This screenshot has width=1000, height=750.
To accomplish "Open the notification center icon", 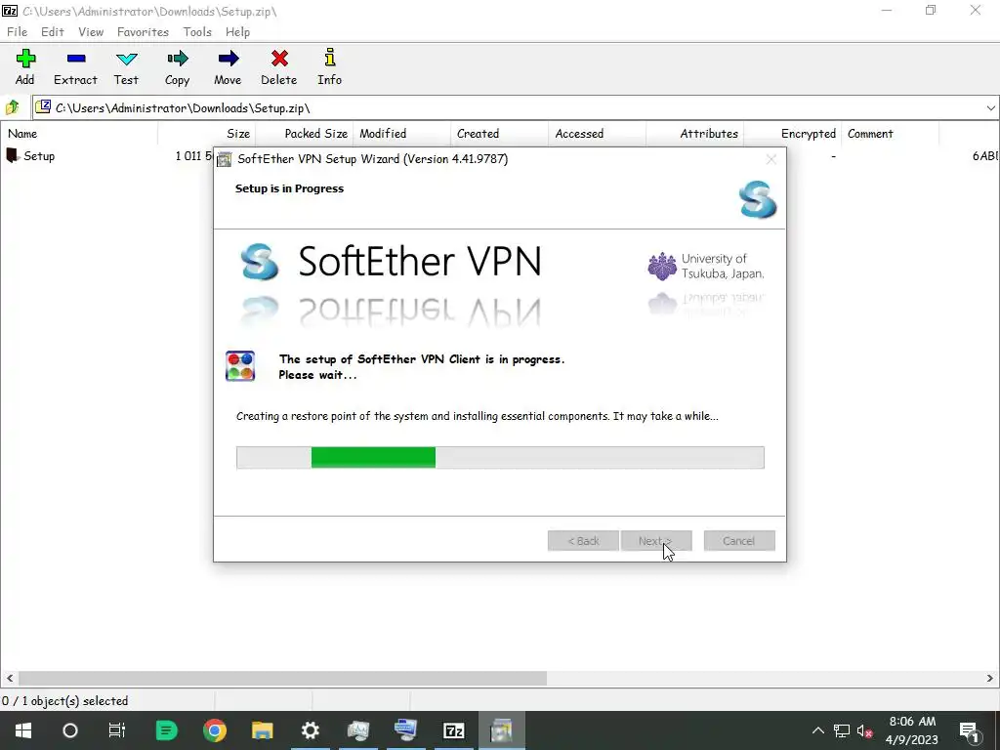I will [x=970, y=730].
